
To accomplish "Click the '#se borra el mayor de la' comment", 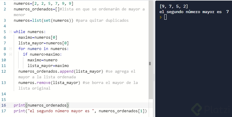I will 110,83.
